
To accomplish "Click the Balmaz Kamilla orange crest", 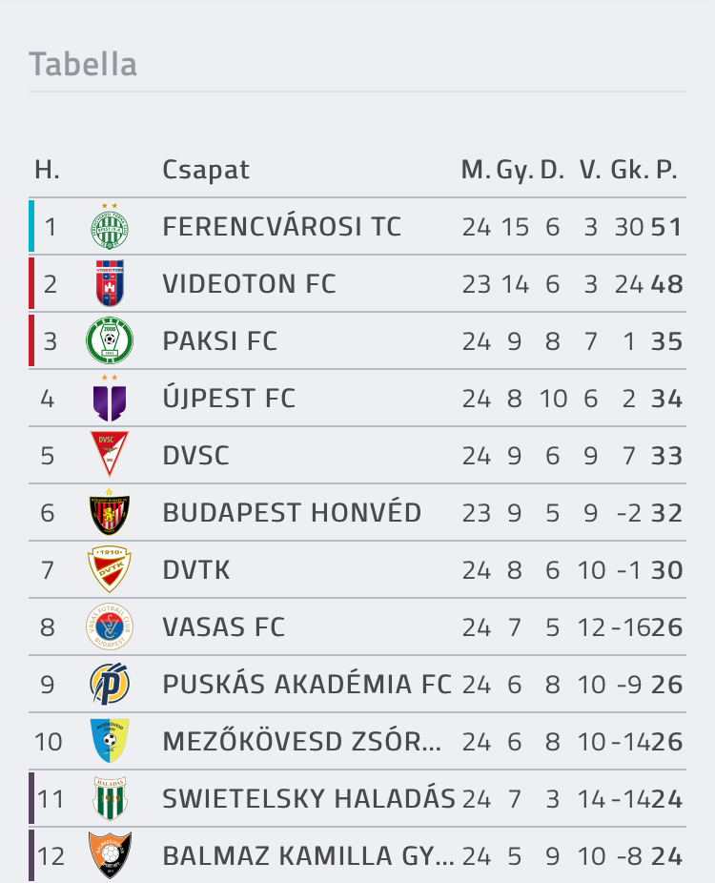I will pyautogui.click(x=110, y=855).
